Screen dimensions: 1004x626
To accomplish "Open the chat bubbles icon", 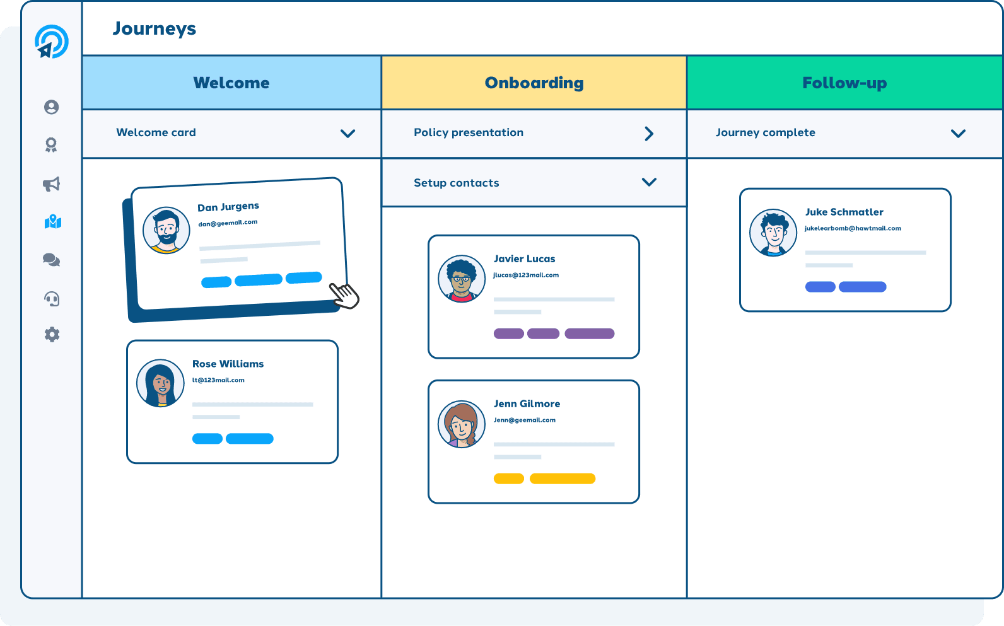I will point(52,260).
